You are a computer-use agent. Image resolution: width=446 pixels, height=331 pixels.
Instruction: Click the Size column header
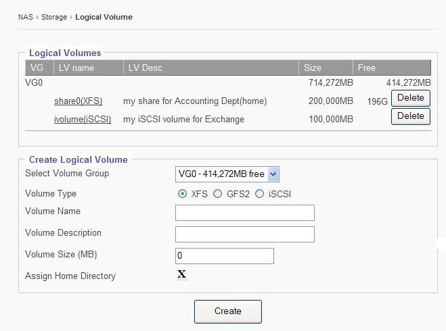pos(313,68)
